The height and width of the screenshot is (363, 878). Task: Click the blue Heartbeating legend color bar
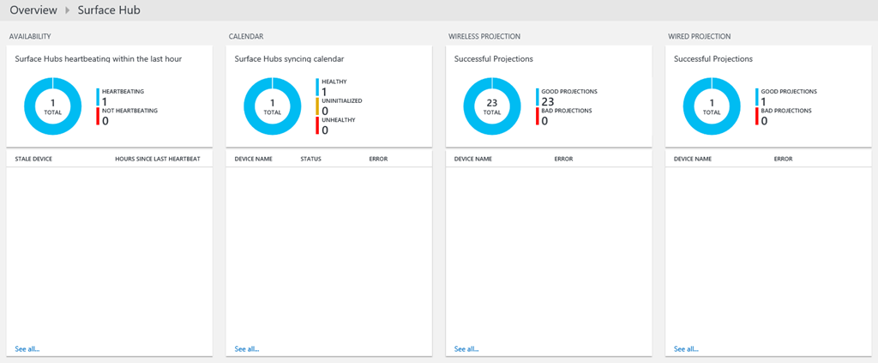pos(98,96)
